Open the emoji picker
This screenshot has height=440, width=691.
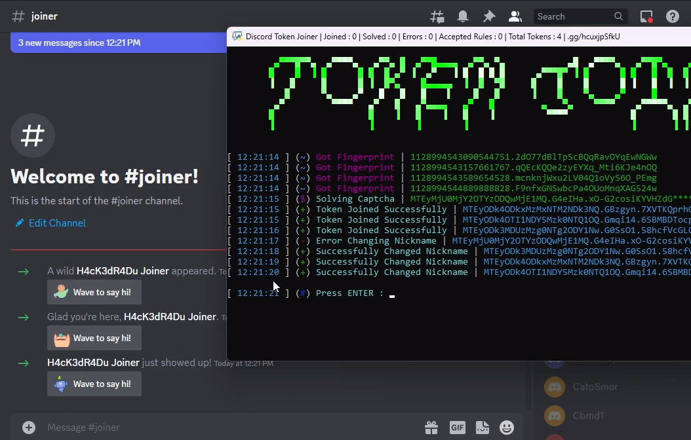507,427
